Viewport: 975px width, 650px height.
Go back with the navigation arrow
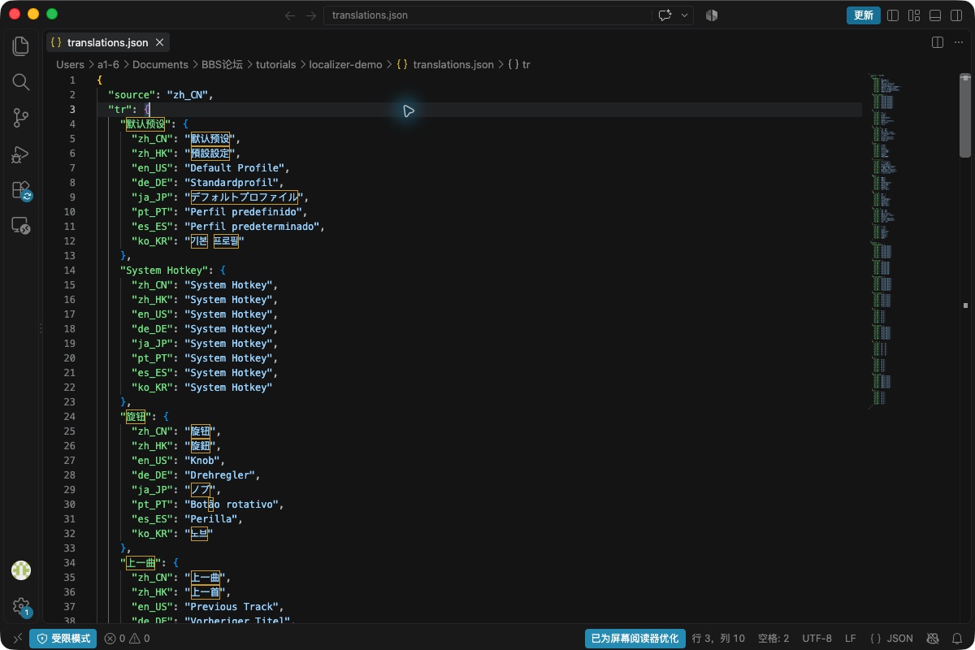tap(290, 15)
